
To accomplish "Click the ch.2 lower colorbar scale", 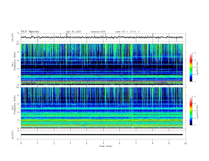I will click(191, 111).
